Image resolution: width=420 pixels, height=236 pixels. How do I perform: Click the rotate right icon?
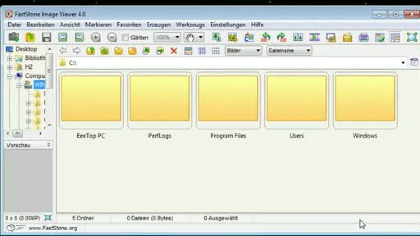(281, 37)
